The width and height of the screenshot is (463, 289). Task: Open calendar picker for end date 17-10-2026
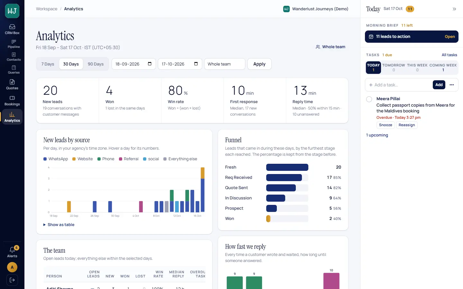[x=196, y=64]
